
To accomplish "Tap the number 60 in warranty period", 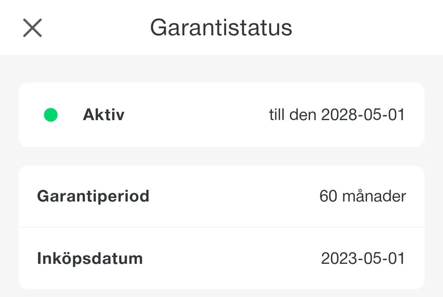I will tap(328, 196).
